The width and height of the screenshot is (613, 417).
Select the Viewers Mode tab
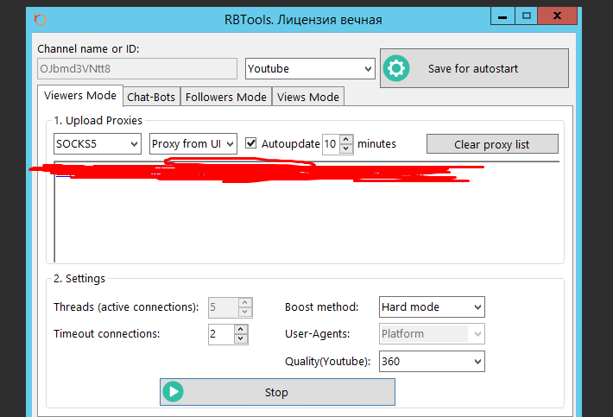80,96
